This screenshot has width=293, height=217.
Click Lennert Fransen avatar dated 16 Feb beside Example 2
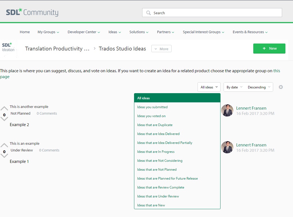coord(227,110)
